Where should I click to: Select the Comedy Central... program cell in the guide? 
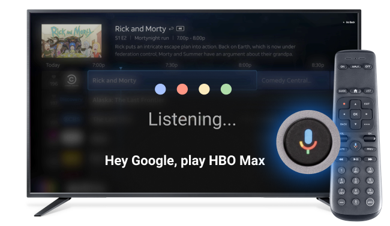294,80
